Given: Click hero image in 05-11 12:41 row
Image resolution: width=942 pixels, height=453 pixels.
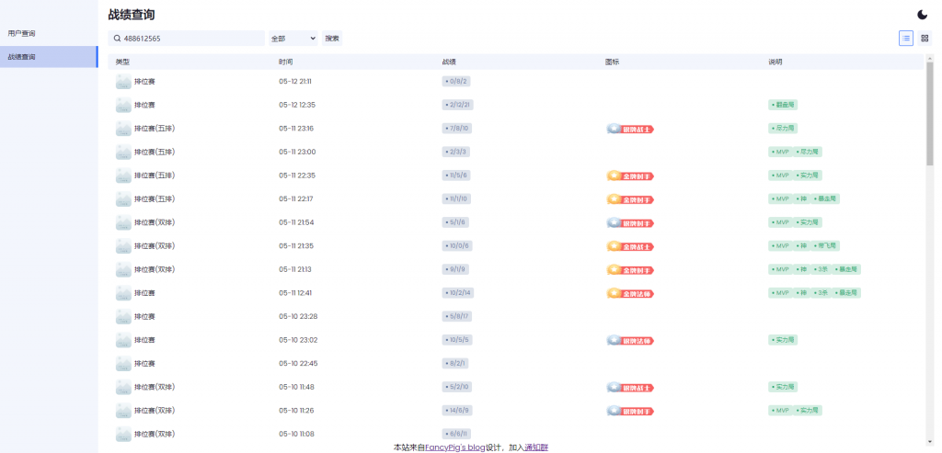Looking at the screenshot, I should click(x=123, y=293).
